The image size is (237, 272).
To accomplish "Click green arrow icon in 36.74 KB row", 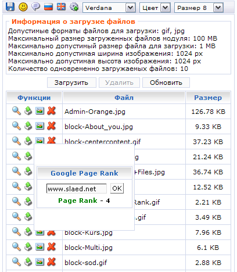I will (x=28, y=171).
